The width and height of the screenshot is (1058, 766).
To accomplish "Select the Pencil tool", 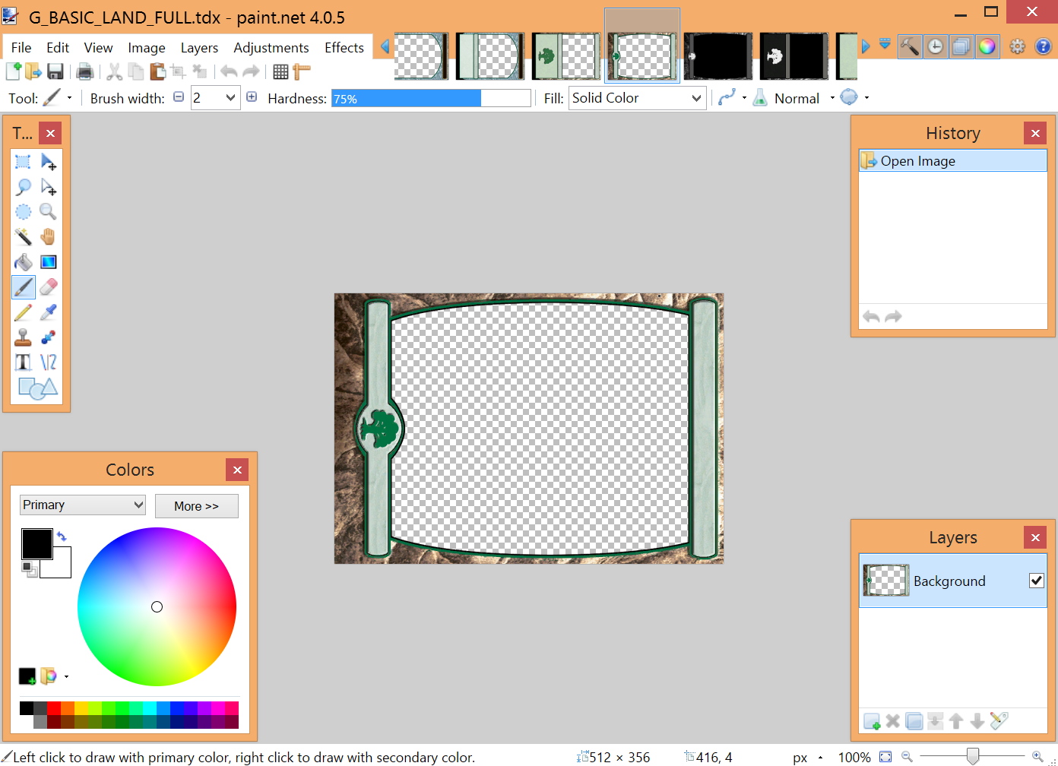I will pyautogui.click(x=24, y=312).
